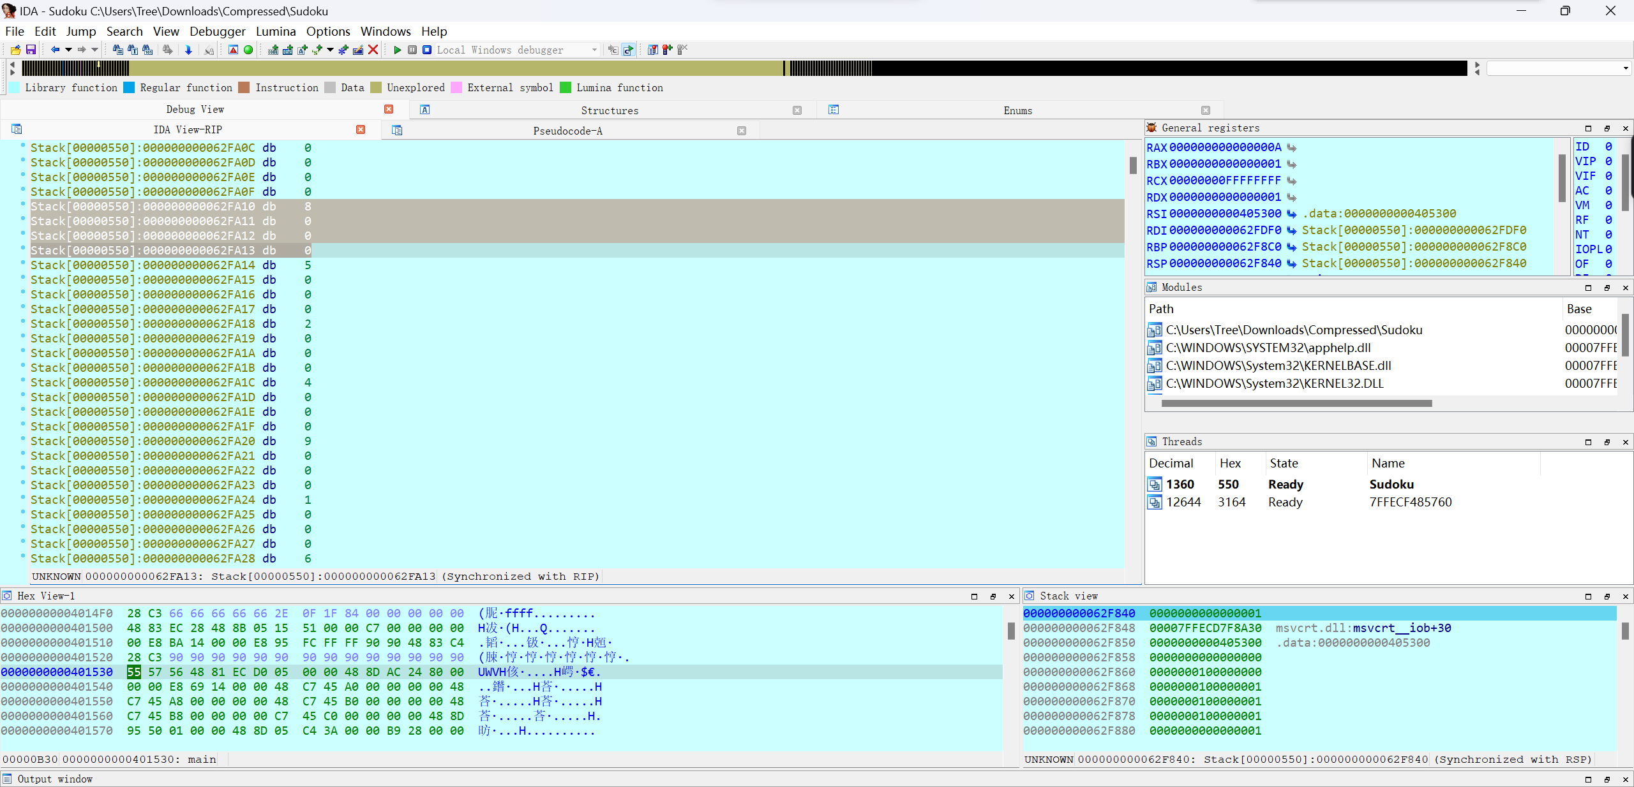The width and height of the screenshot is (1634, 787).
Task: Click the red X delete icon
Action: 373,50
